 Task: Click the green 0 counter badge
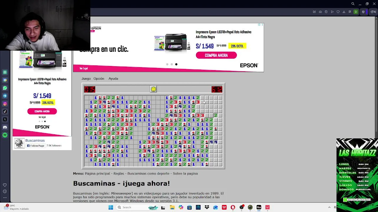point(356,12)
